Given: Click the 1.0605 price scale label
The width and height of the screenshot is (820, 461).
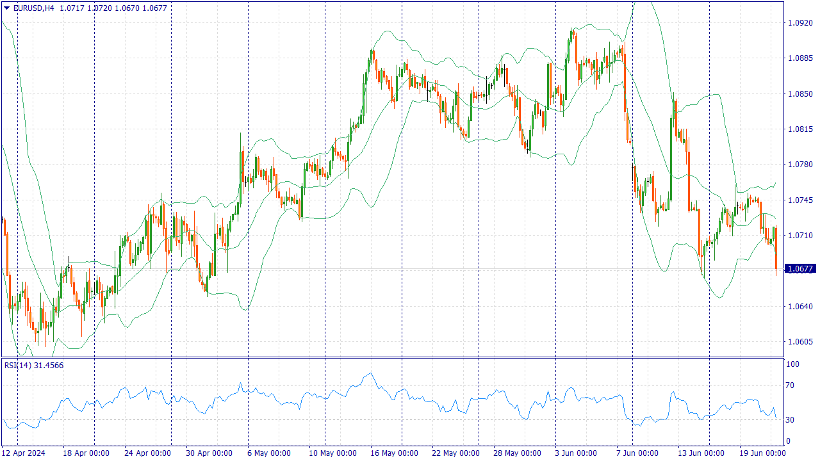Looking at the screenshot, I should tap(800, 342).
